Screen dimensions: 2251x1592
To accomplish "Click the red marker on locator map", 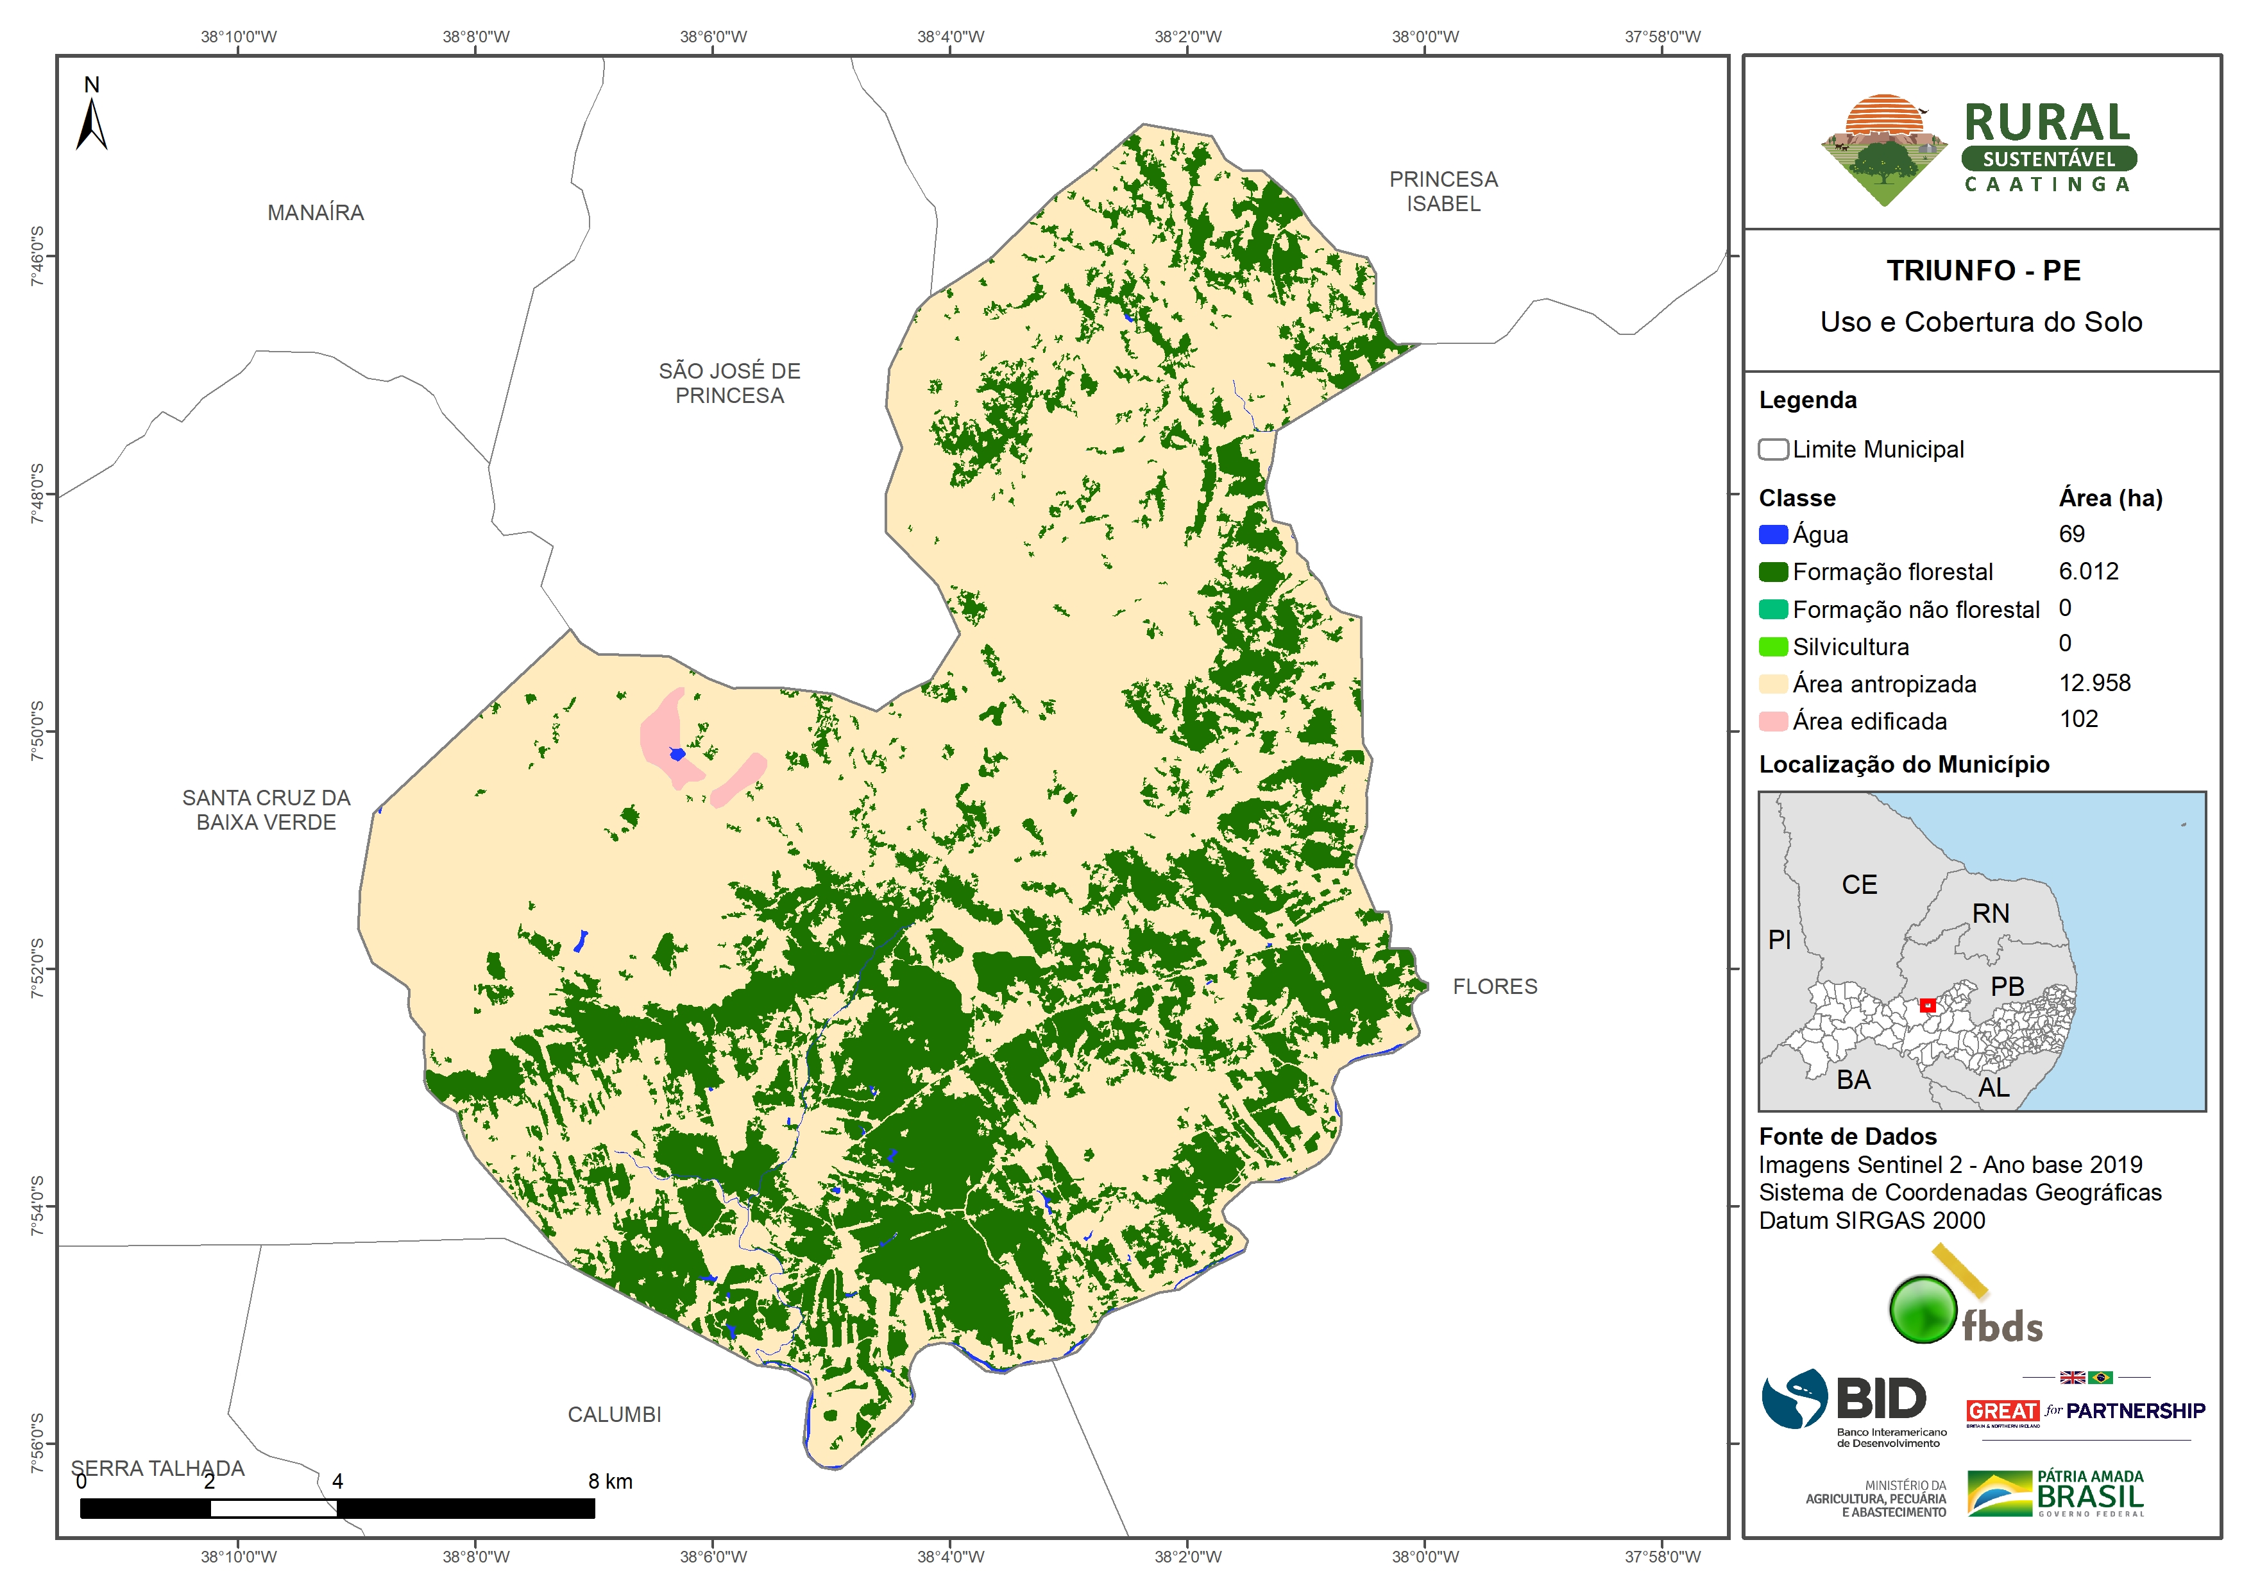I will (1928, 1006).
